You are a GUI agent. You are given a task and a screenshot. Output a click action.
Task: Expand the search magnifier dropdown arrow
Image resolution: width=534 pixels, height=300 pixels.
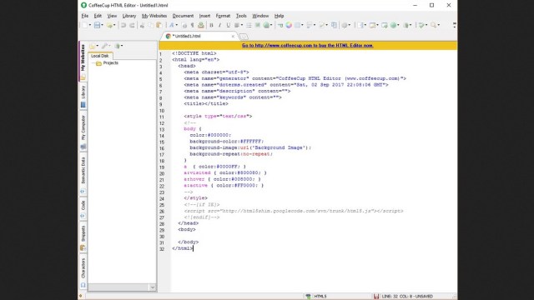(x=439, y=25)
